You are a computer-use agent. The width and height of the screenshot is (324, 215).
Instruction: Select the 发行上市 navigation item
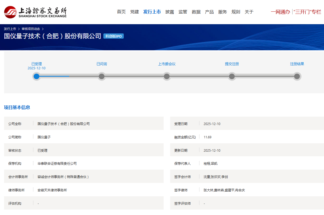pyautogui.click(x=152, y=12)
